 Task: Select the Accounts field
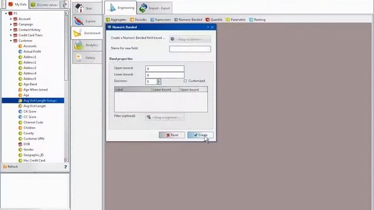click(30, 46)
